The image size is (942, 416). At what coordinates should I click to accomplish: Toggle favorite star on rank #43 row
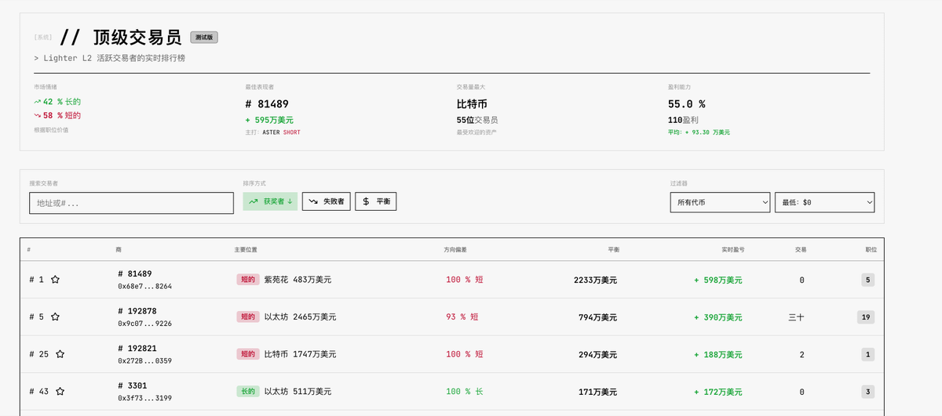[x=60, y=392]
